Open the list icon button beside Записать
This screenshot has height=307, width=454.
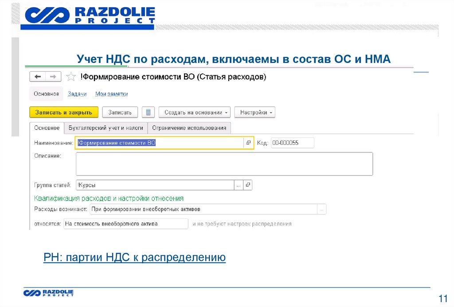pos(148,112)
